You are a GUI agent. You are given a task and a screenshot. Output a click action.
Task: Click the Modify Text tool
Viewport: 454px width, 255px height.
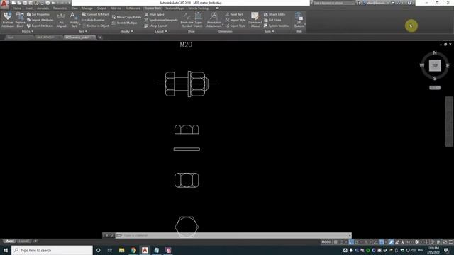(74, 20)
